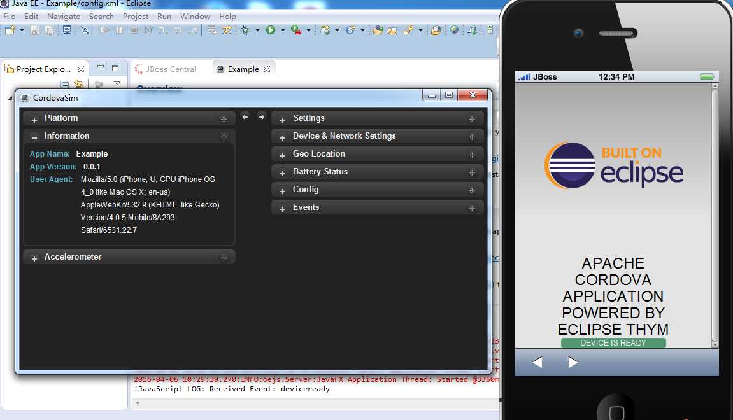Open the Run menu
This screenshot has width=733, height=420.
pos(164,17)
